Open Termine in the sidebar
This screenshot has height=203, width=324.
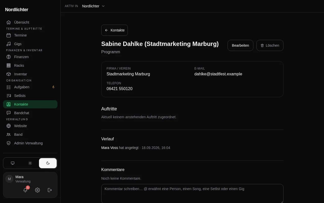coord(30,35)
